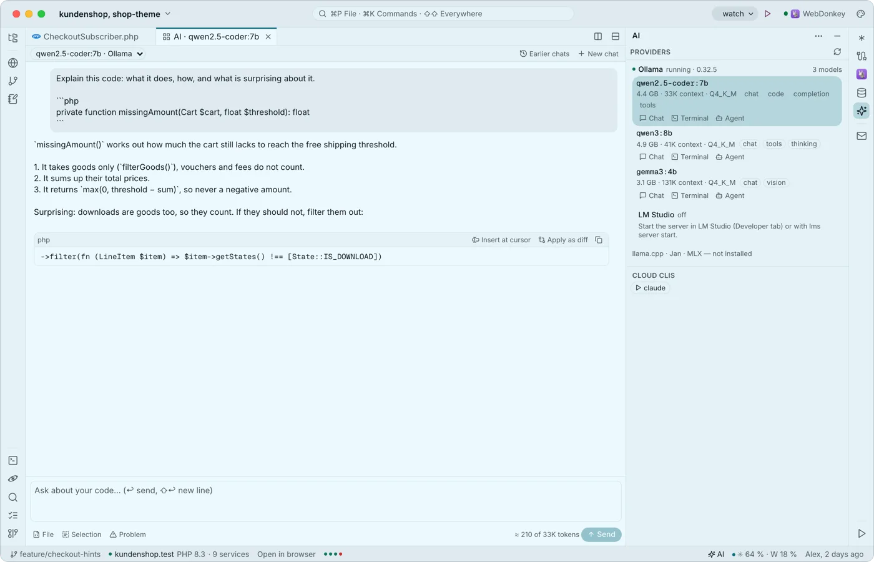
Task: Start a New chat
Action: click(598, 54)
